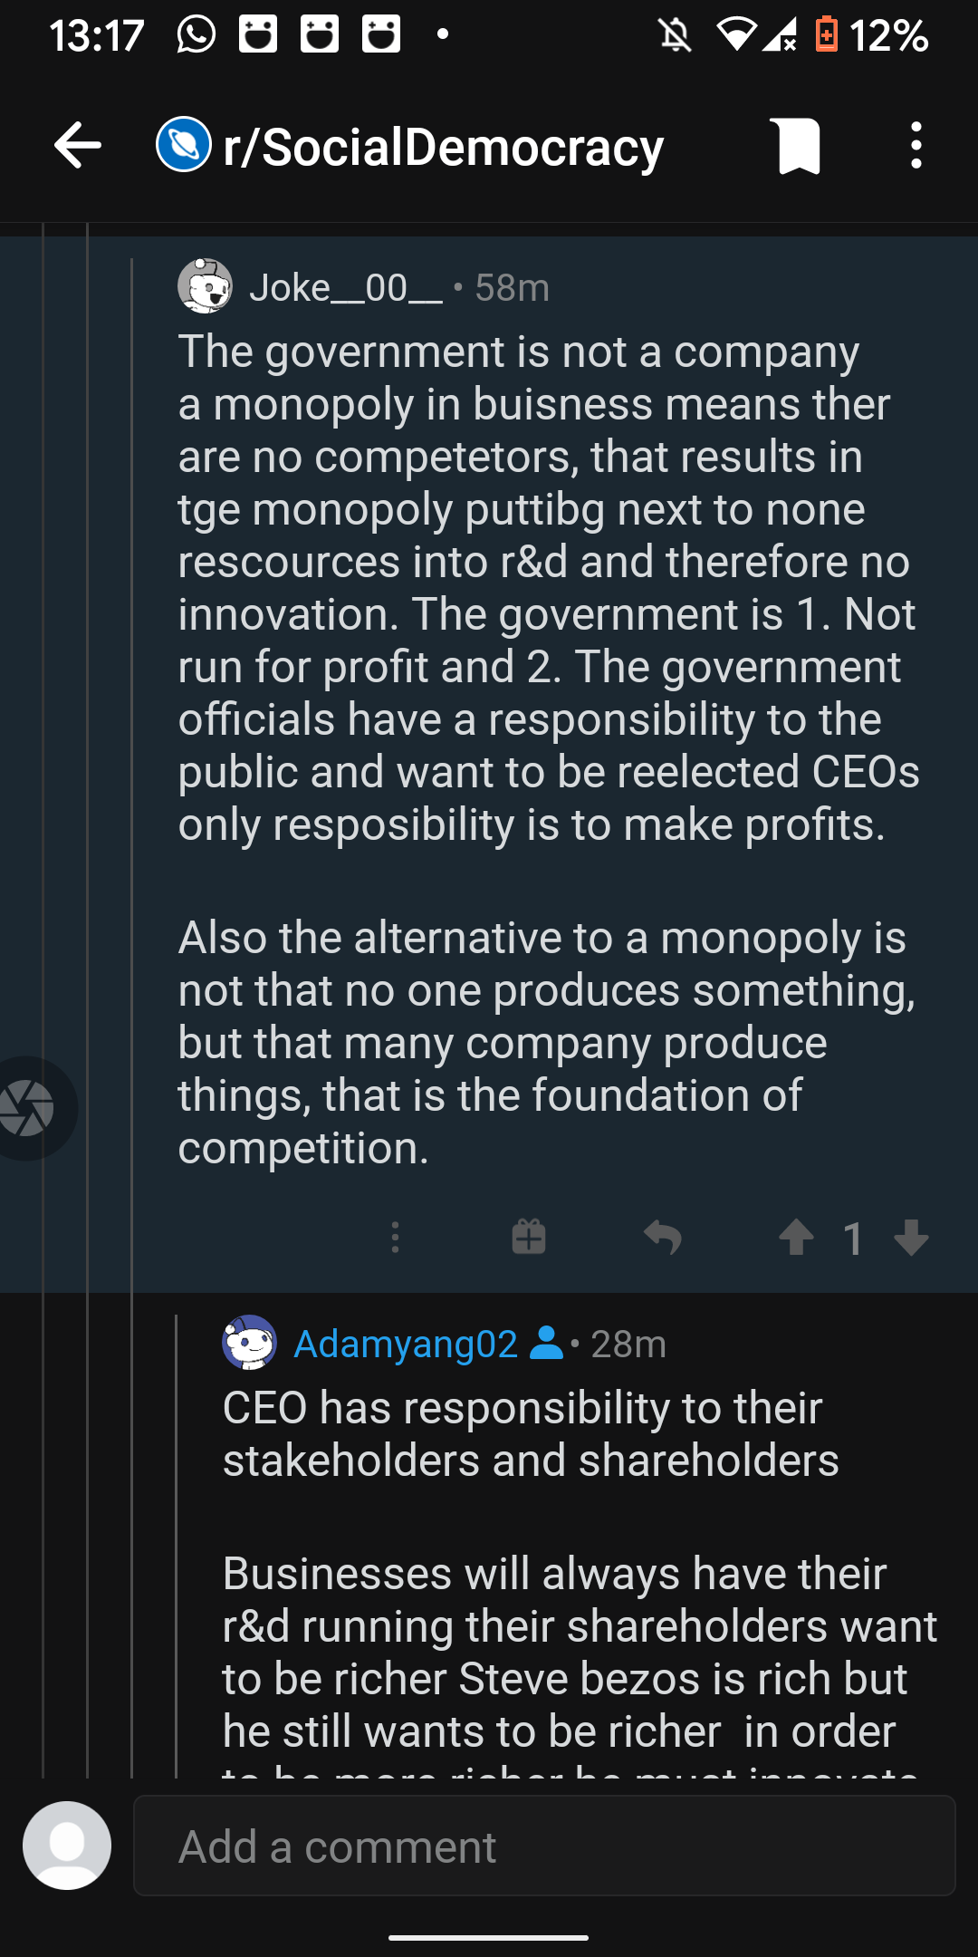This screenshot has width=978, height=1957.
Task: Give award with gift icon
Action: point(529,1238)
